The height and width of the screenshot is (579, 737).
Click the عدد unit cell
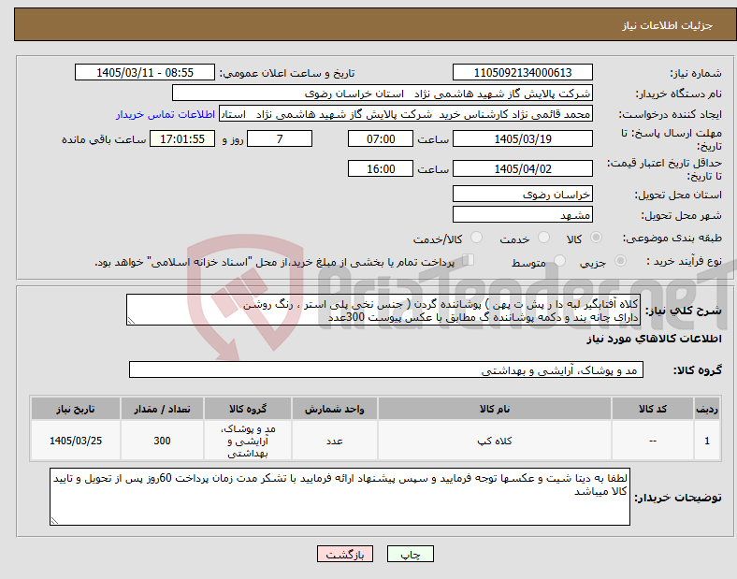pyautogui.click(x=335, y=441)
